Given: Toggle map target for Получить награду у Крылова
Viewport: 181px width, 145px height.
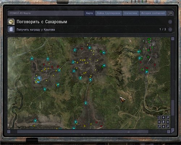Looking at the screenshot, I should coord(170,29).
